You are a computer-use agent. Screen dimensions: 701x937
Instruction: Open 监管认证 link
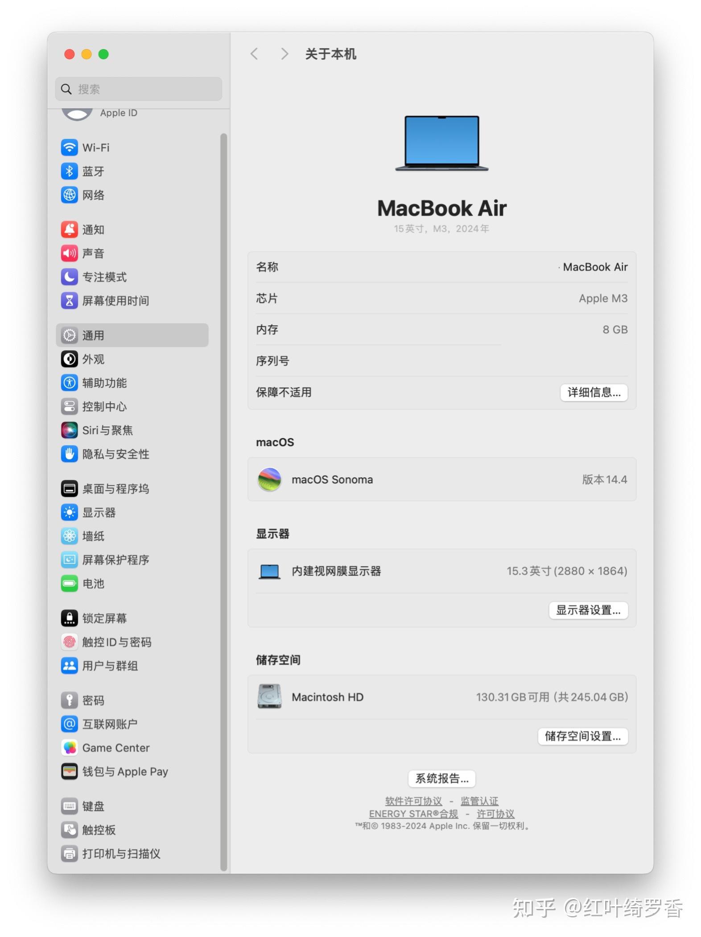click(479, 801)
